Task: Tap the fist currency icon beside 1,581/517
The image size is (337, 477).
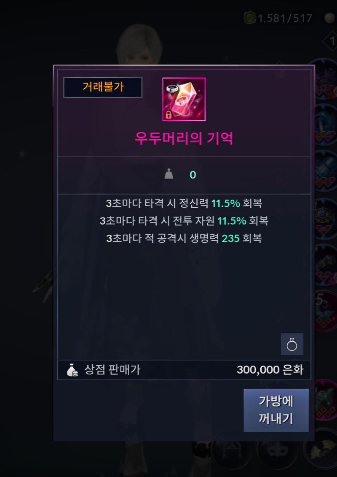Action: [x=249, y=18]
